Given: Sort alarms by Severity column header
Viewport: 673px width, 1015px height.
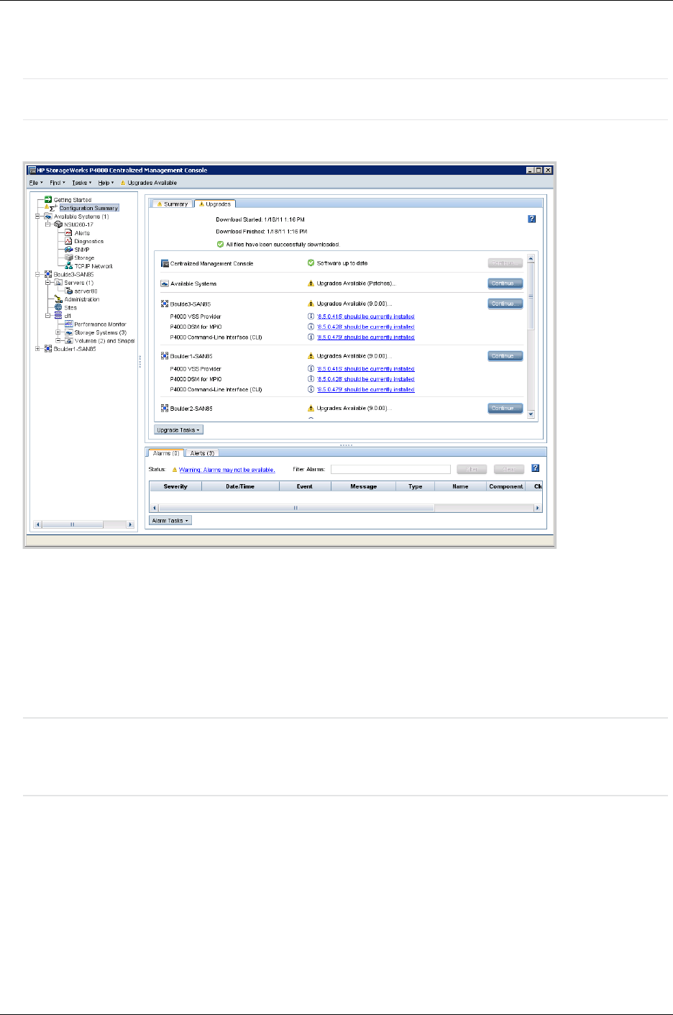Looking at the screenshot, I should [175, 486].
